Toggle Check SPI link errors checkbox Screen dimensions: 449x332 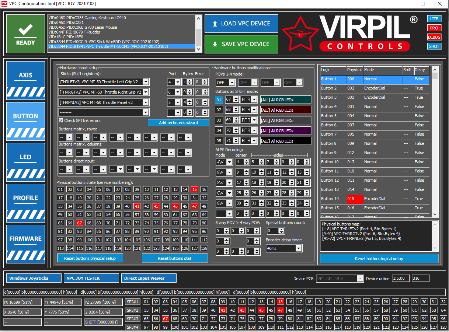[61, 120]
